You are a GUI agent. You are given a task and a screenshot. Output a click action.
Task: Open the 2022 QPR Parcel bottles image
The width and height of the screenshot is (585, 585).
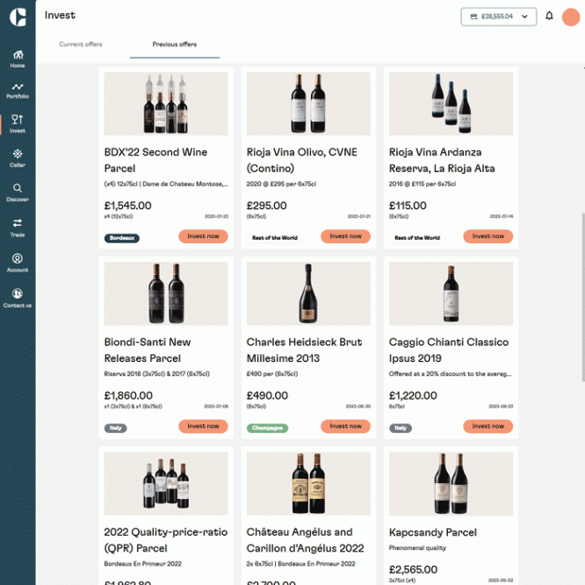[x=166, y=483]
